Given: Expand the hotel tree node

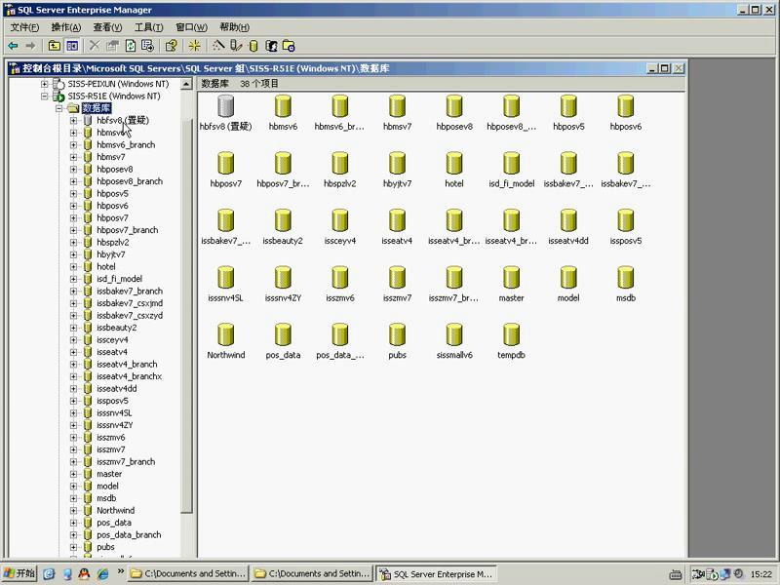Looking at the screenshot, I should [74, 266].
